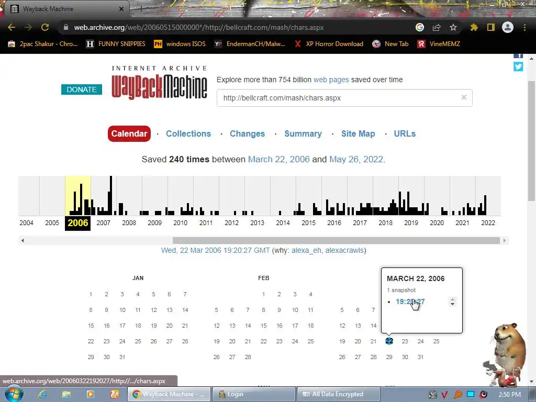Click the DONATE button
Image resolution: width=536 pixels, height=402 pixels.
(81, 90)
